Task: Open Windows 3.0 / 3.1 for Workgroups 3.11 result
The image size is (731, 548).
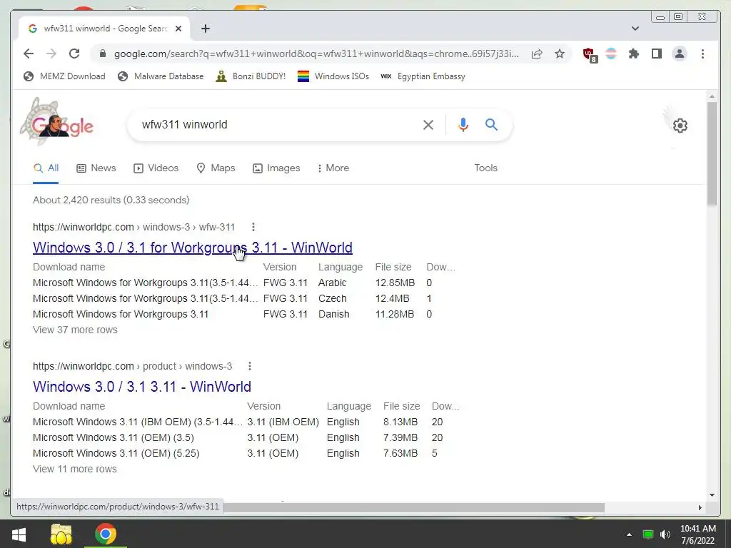Action: tap(193, 248)
